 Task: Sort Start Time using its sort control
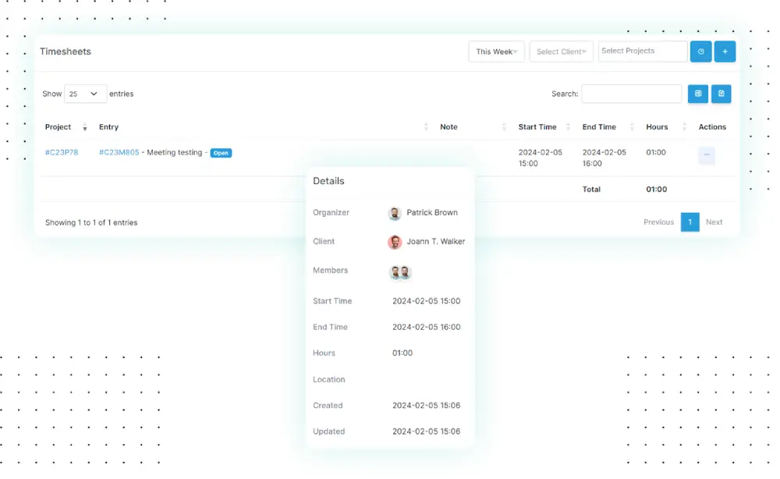567,126
